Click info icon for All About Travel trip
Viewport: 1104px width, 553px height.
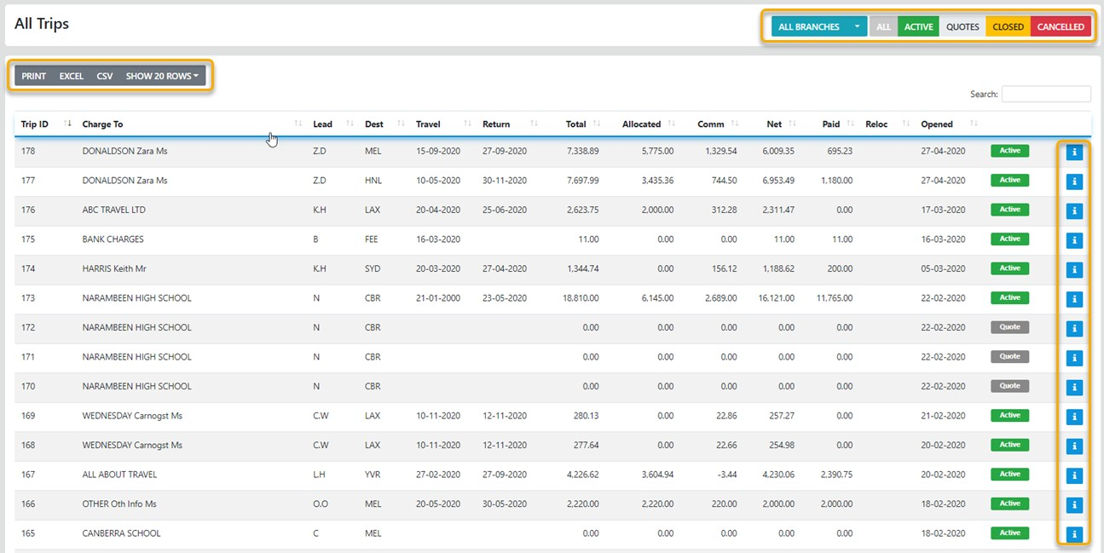(1074, 475)
